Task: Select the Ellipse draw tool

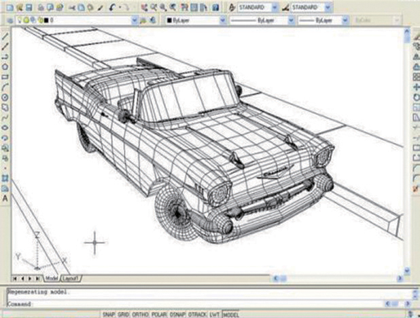Action: coord(5,127)
